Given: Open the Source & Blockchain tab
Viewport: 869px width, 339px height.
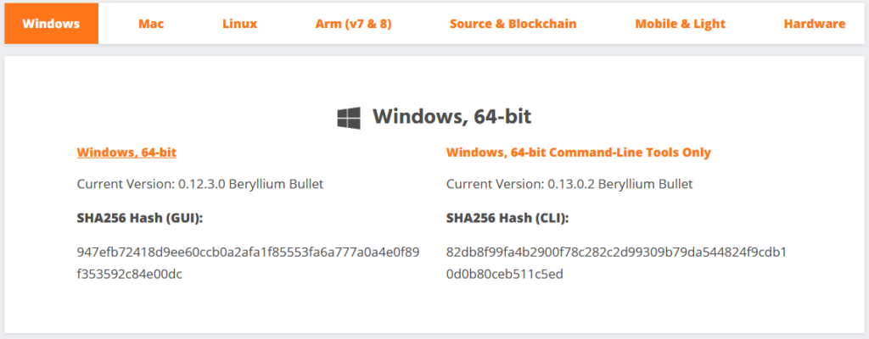Looking at the screenshot, I should 513,24.
